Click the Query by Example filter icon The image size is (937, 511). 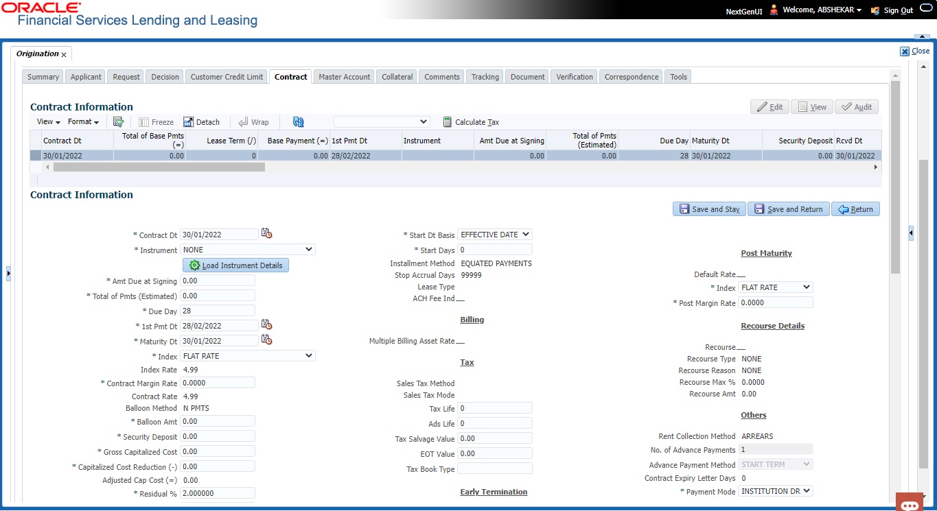point(118,122)
